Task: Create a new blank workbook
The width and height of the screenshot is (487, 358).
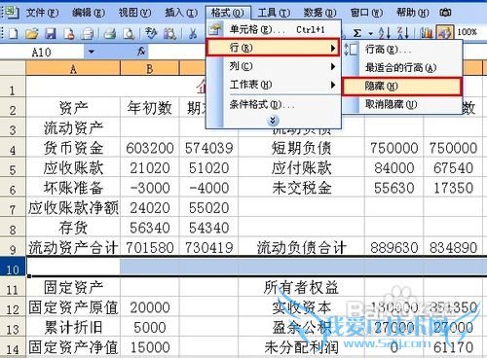Action: tap(13, 33)
